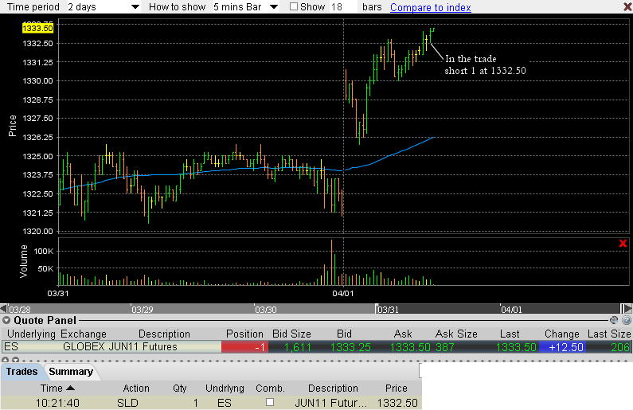The image size is (633, 410).
Task: Click the Last column header
Action: point(510,334)
